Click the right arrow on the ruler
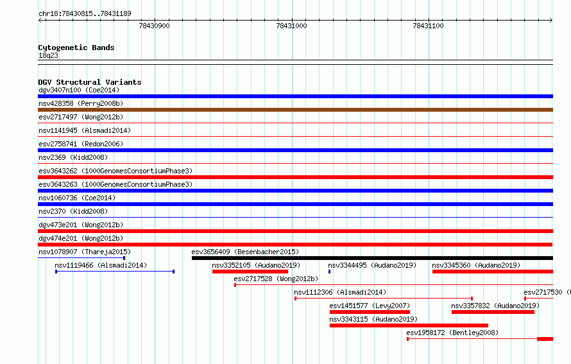 pyautogui.click(x=551, y=20)
